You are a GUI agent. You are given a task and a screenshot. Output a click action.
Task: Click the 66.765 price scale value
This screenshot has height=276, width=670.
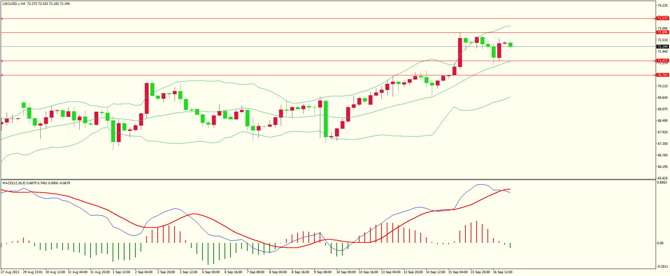663,155
